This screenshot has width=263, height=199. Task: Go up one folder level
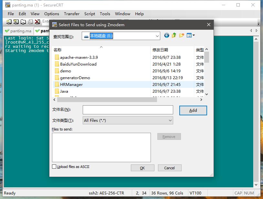[174, 35]
